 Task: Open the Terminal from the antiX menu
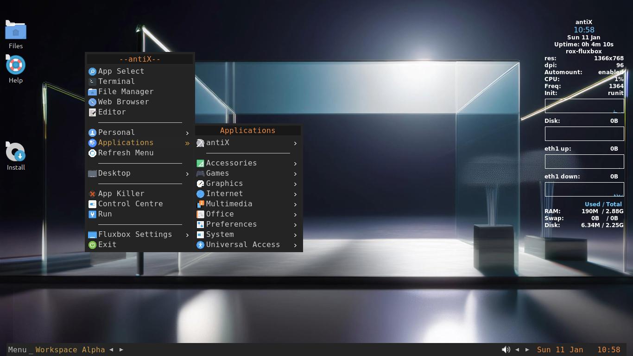pyautogui.click(x=116, y=81)
